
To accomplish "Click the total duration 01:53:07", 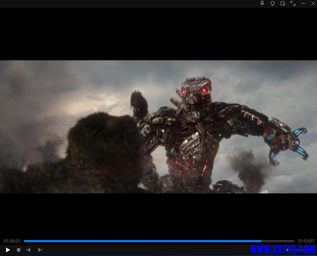I will (x=306, y=241).
